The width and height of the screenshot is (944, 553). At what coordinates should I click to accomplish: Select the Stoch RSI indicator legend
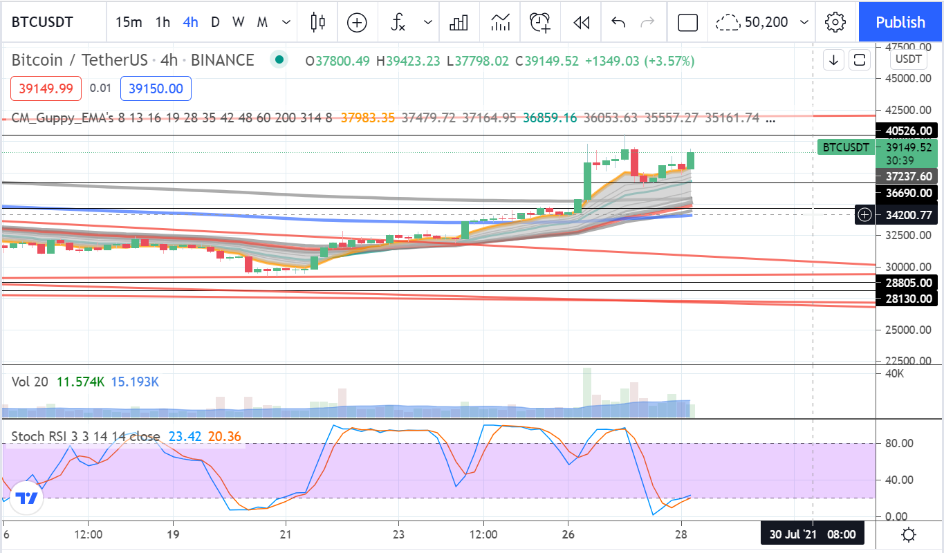point(86,437)
